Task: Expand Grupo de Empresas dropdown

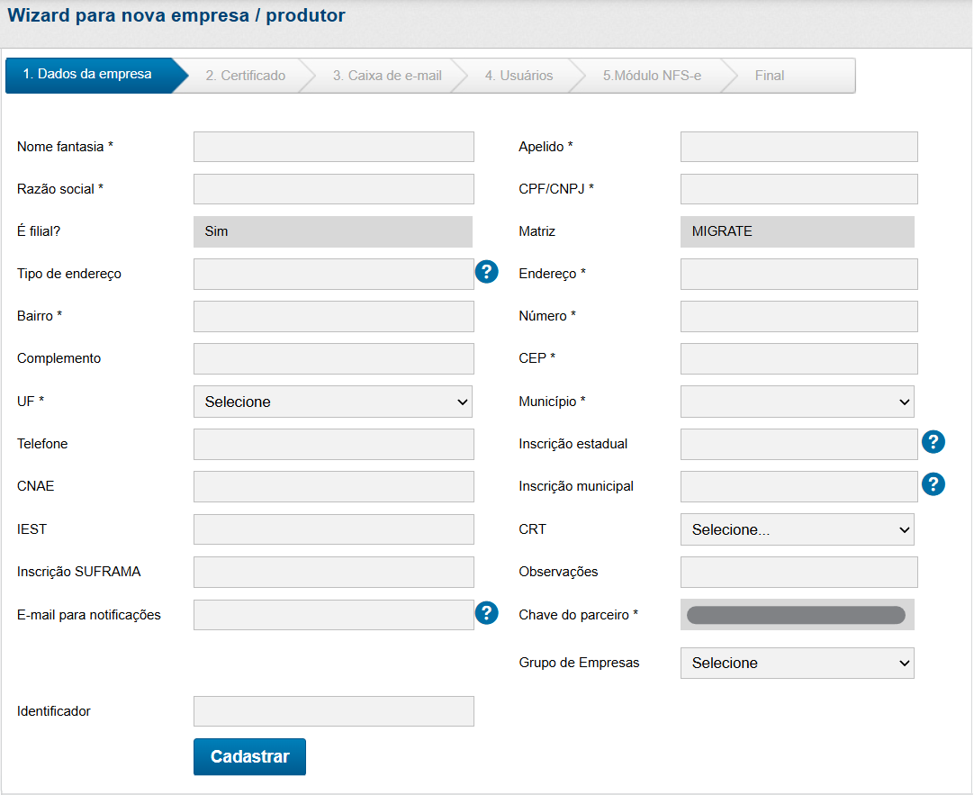Action: point(797,663)
